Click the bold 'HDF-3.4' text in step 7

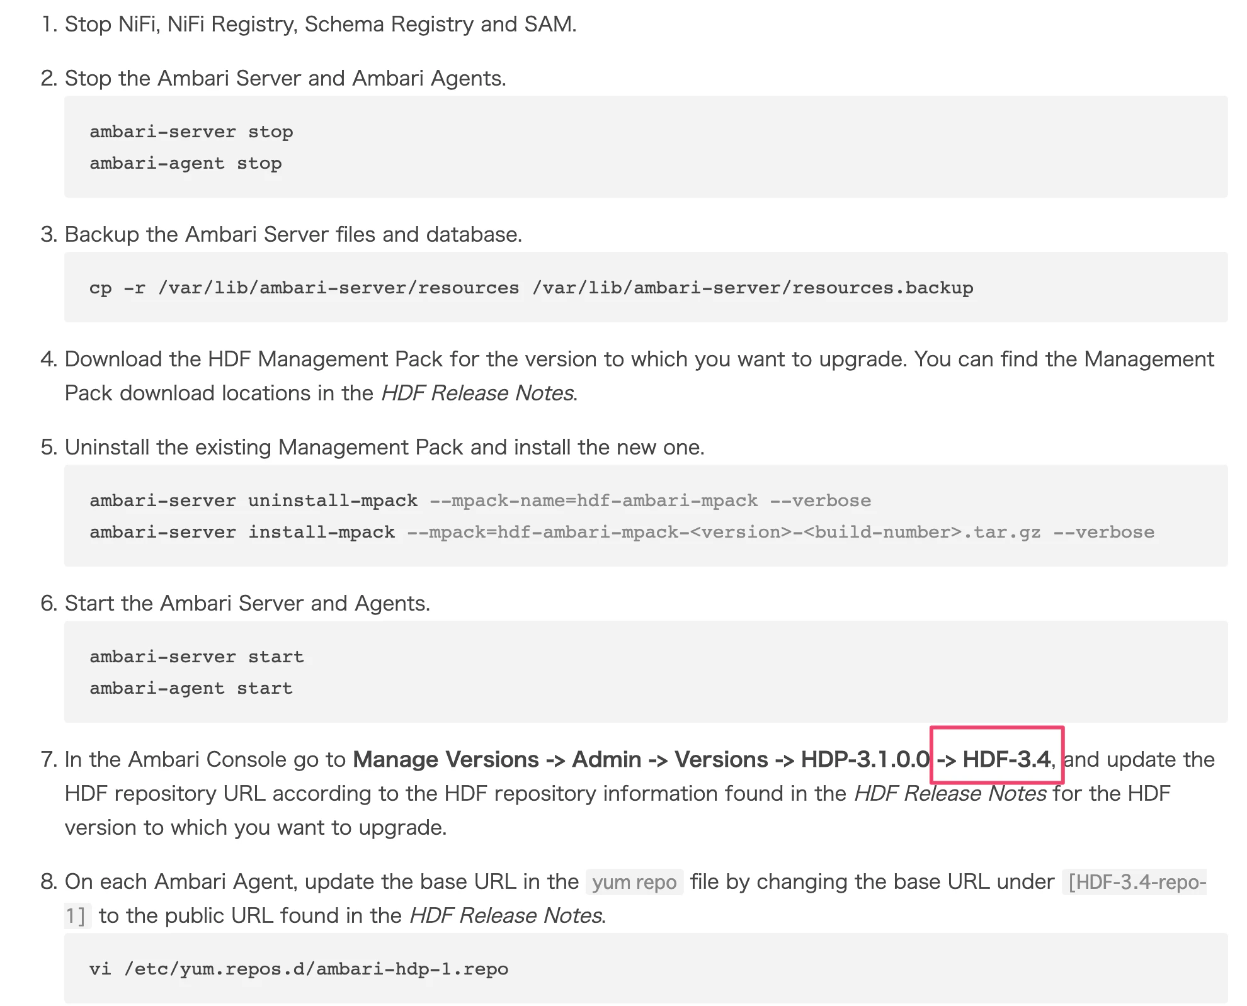coord(1006,759)
